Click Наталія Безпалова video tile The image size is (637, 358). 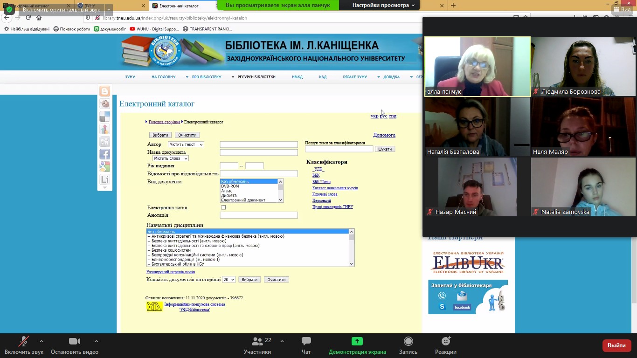point(478,127)
